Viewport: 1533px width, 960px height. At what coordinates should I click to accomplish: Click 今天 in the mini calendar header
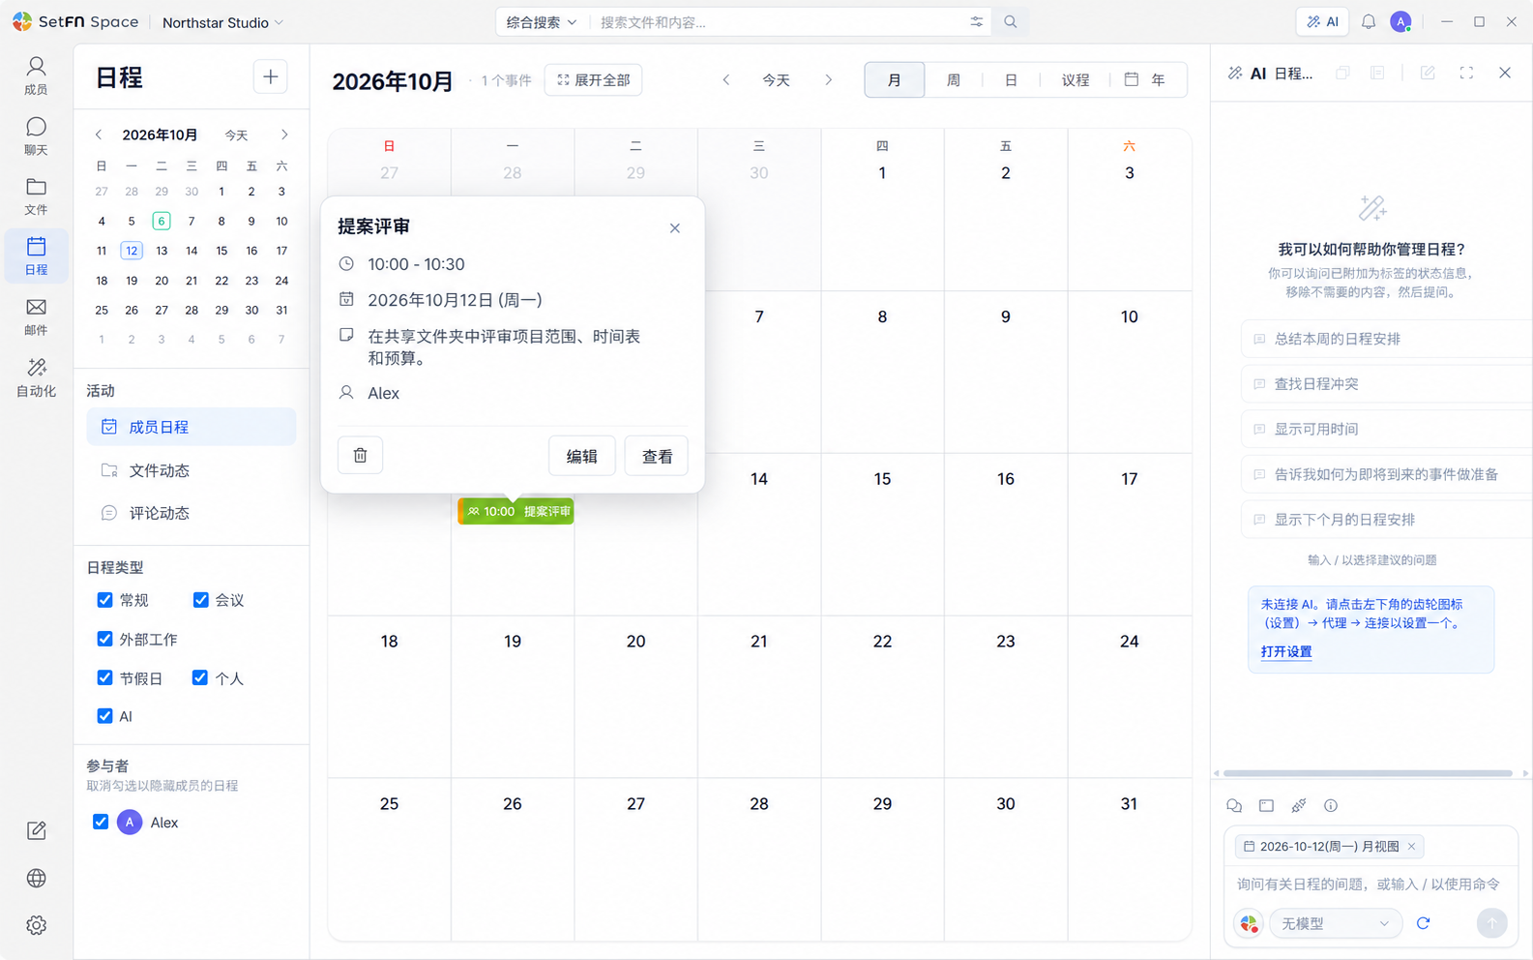[236, 135]
